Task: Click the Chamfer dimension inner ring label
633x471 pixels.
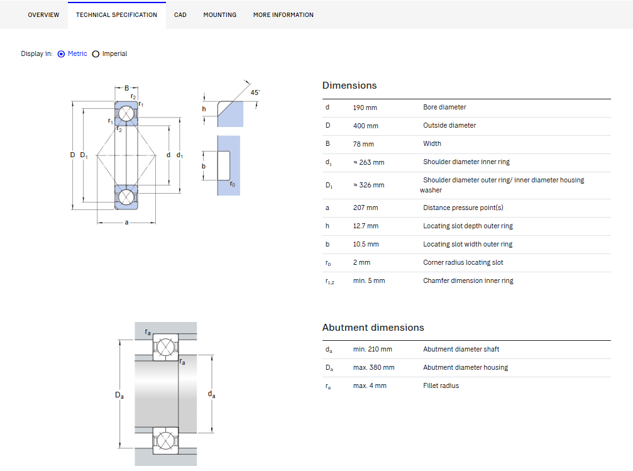Action: [468, 280]
